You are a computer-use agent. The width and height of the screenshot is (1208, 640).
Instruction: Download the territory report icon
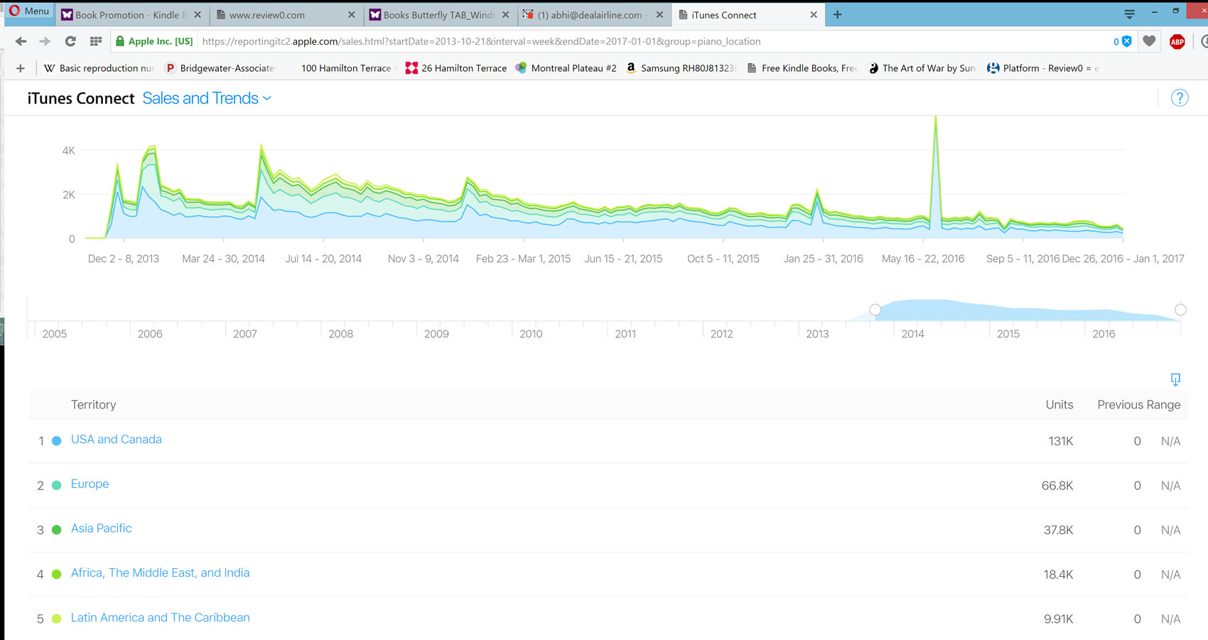[1175, 379]
